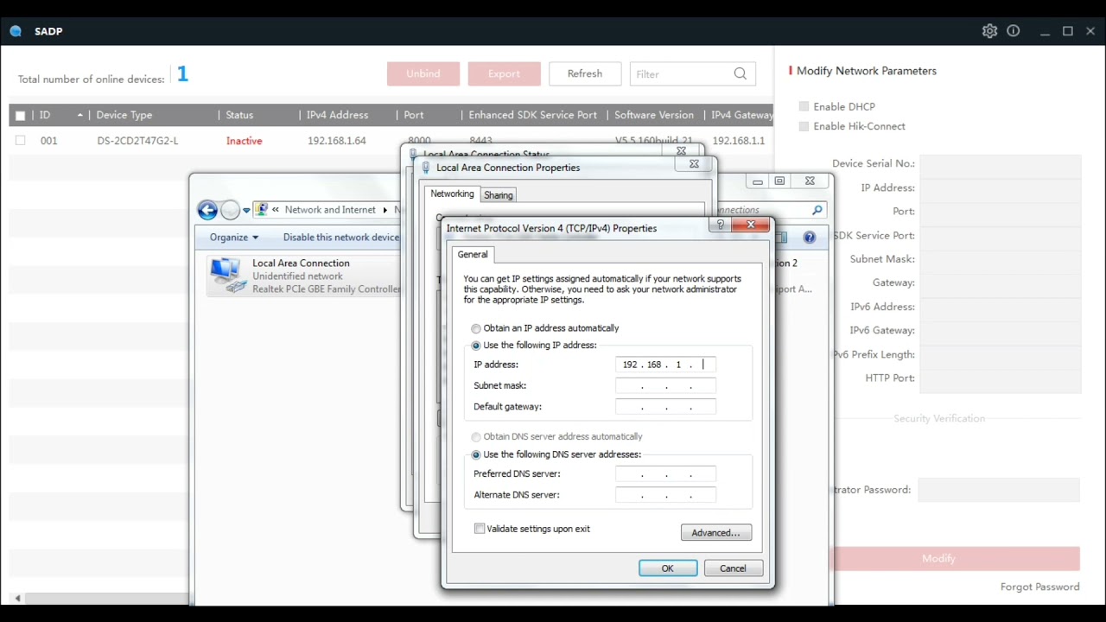Viewport: 1106px width, 622px height.
Task: Toggle Enable Hik-Connect checkbox
Action: [804, 126]
